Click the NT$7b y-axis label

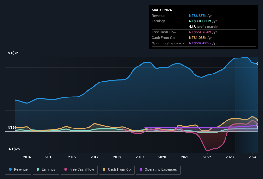13,53
